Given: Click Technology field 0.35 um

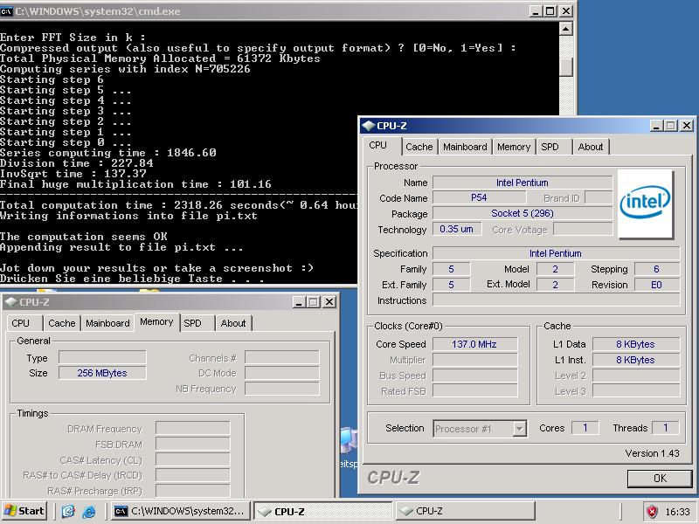Looking at the screenshot, I should (x=456, y=229).
